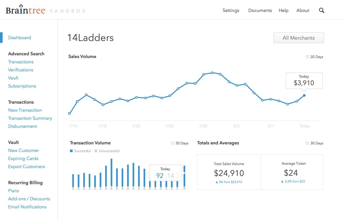Click today's filled point on the sales chart
343x221 pixels.
click(304, 95)
